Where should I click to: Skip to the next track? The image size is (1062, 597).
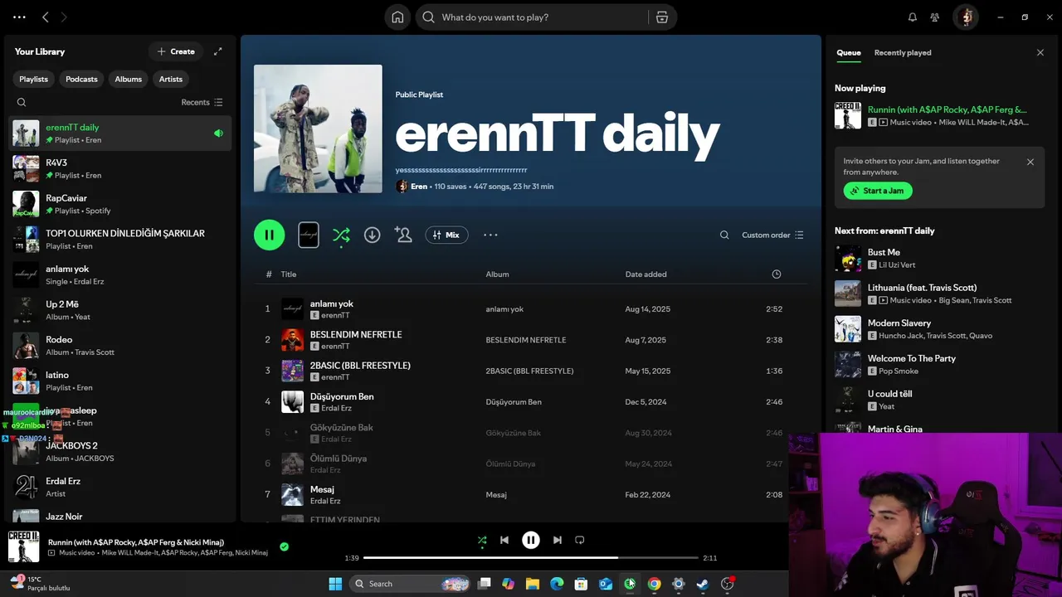(558, 540)
